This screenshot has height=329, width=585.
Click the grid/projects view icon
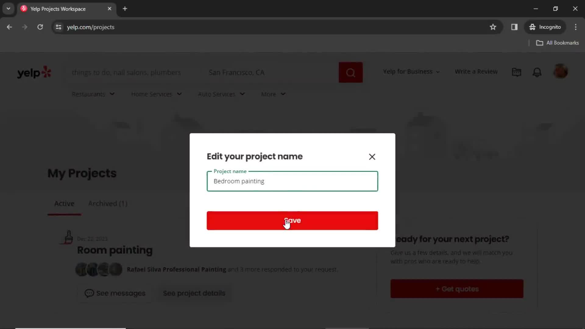(517, 72)
